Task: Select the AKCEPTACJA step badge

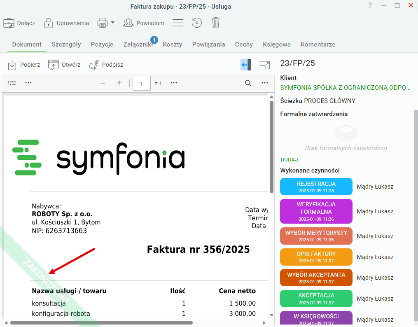Action: (316, 299)
